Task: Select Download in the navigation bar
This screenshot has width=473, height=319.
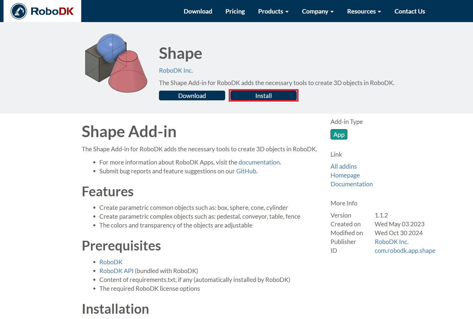Action: 198,11
